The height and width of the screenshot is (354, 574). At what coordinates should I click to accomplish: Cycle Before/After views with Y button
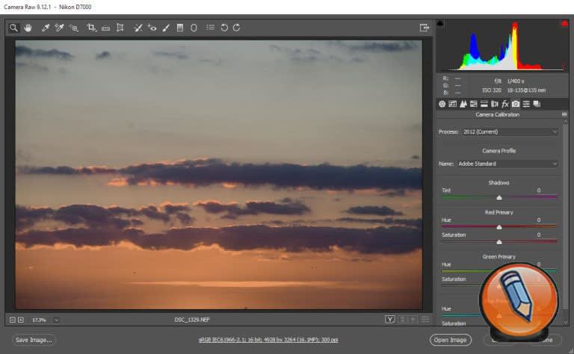click(390, 320)
